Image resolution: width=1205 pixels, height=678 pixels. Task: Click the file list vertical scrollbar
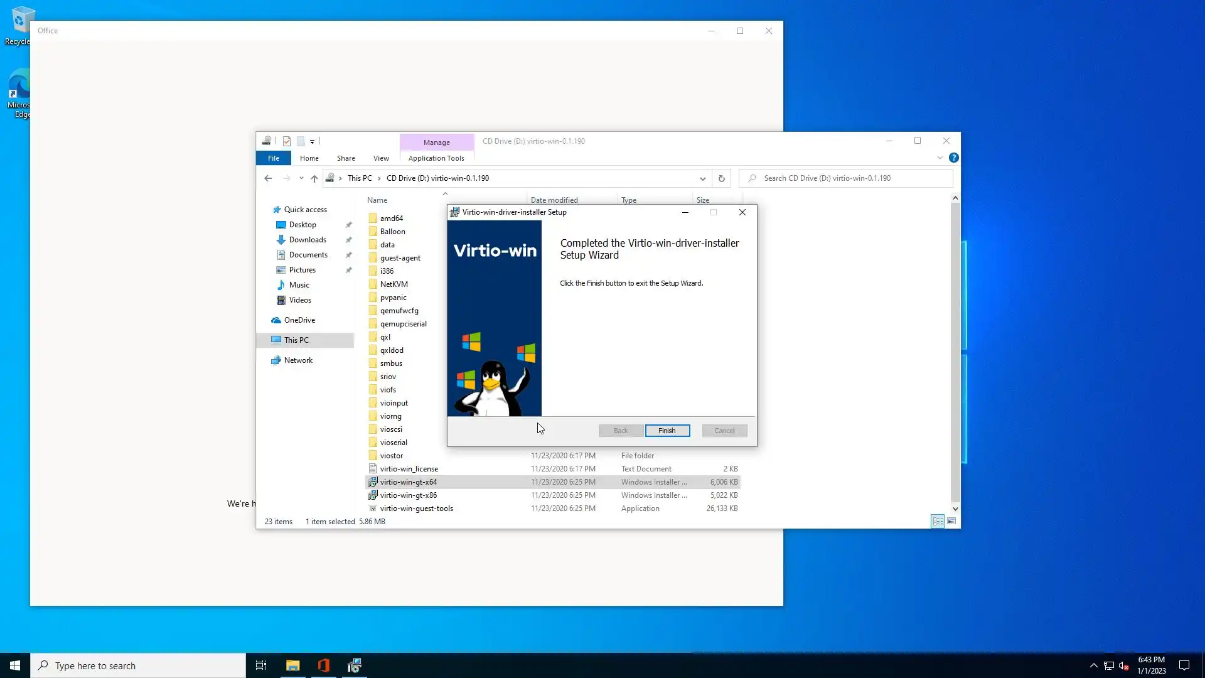(955, 352)
